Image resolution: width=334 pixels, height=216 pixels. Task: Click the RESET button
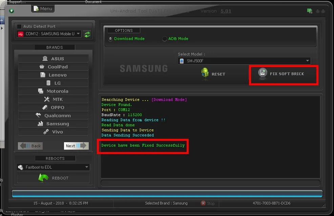point(213,74)
